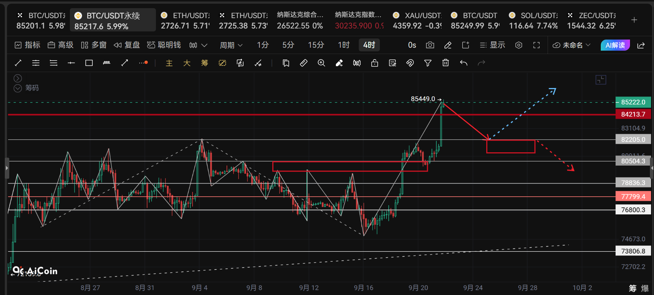Viewport: 654px width, 295px height.
Task: Select the 15分 timeframe
Action: coord(316,45)
